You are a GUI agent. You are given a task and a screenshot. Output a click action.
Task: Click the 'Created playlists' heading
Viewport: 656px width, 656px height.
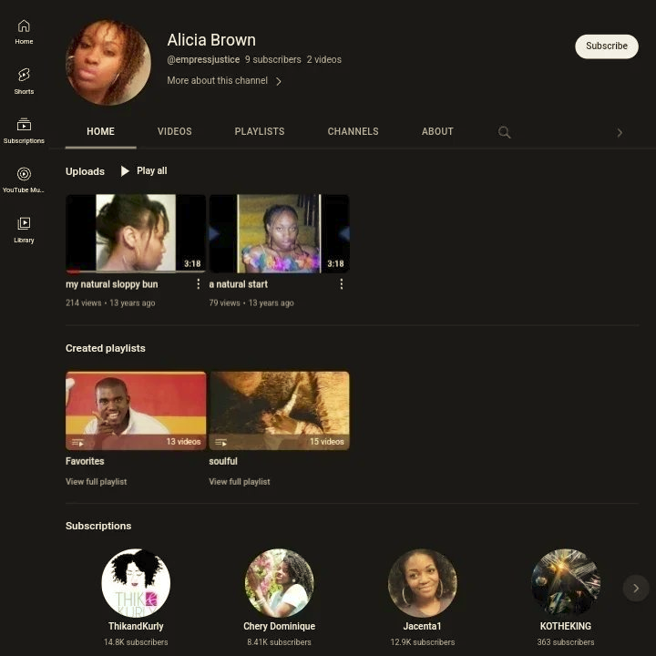[x=106, y=348]
